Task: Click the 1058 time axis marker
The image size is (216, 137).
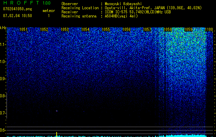Action: [x=168, y=29]
